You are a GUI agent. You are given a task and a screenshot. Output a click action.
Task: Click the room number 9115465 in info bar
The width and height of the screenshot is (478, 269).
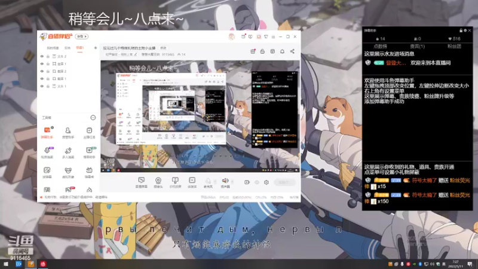pyautogui.click(x=168, y=54)
